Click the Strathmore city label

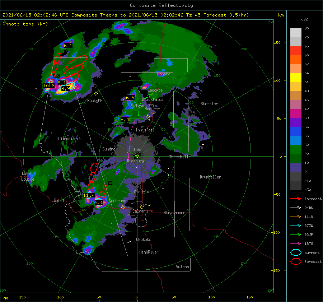pyautogui.click(x=174, y=213)
